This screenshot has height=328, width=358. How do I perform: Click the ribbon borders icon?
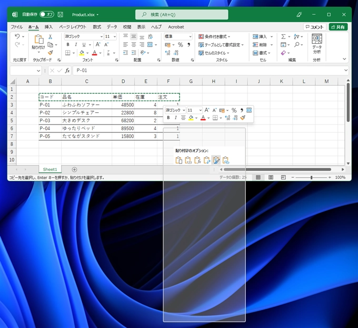[67, 53]
